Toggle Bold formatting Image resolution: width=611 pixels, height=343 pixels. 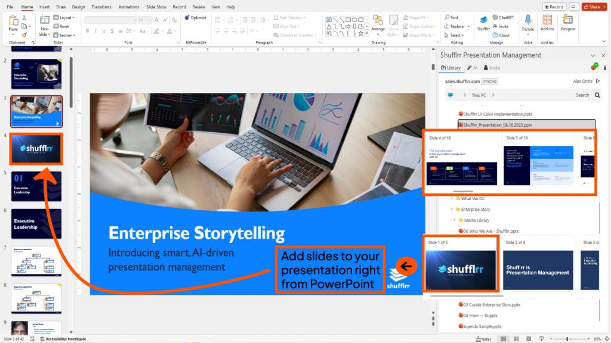click(x=87, y=31)
